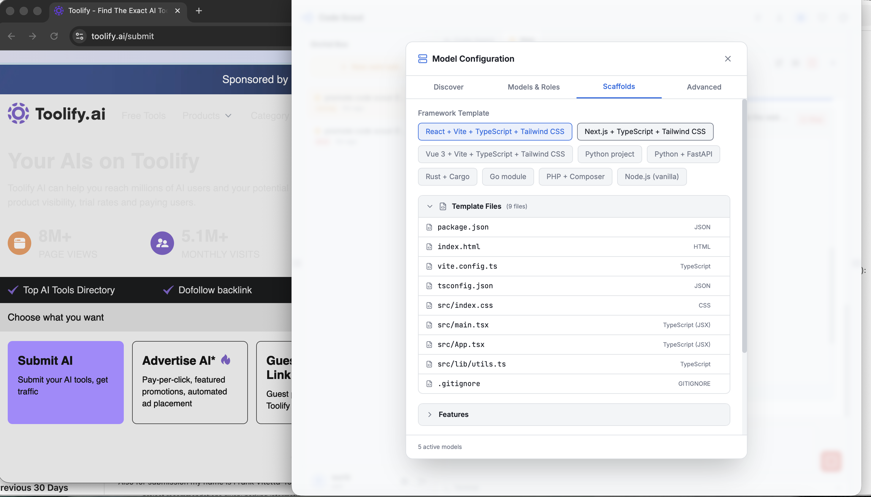The height and width of the screenshot is (497, 871).
Task: Click the src/index.css file icon
Action: [429, 305]
